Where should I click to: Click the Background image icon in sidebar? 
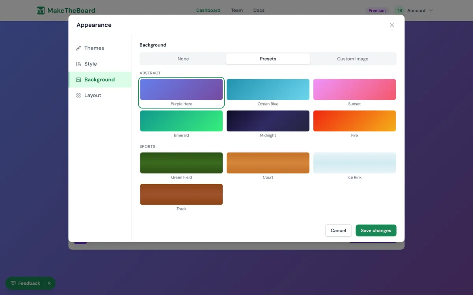(78, 80)
